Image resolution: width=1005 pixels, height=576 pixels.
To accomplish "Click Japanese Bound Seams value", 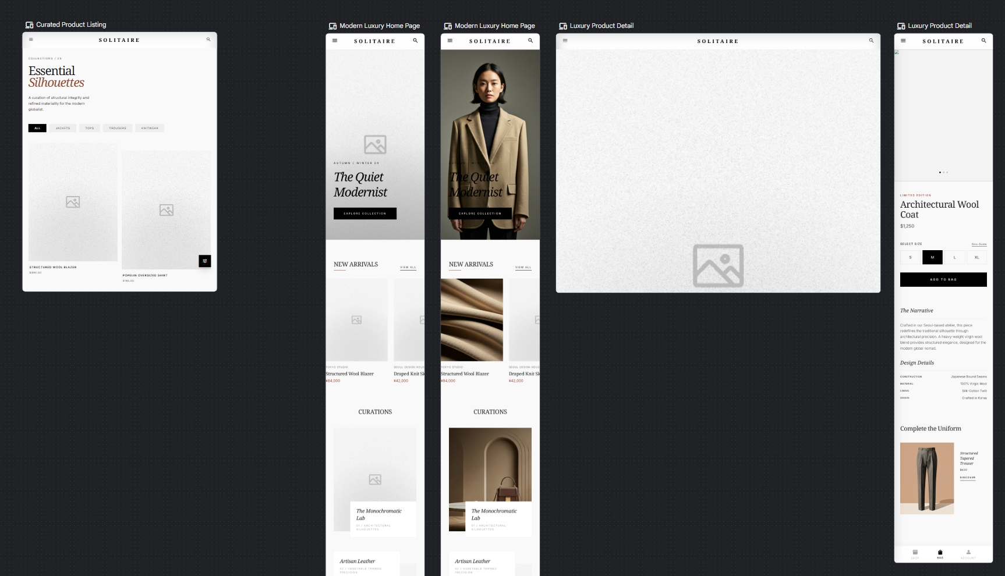I will coord(969,377).
